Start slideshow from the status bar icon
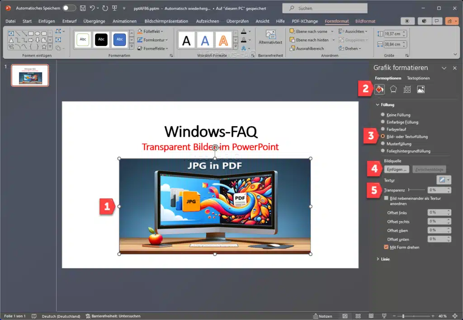 384,316
